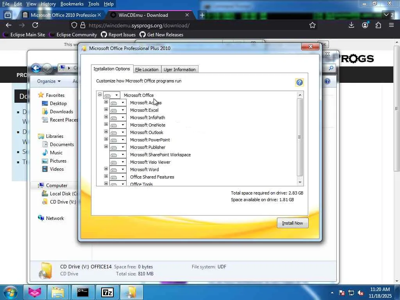
Task: Click scroll up arrow of feature list
Action: click(300, 95)
